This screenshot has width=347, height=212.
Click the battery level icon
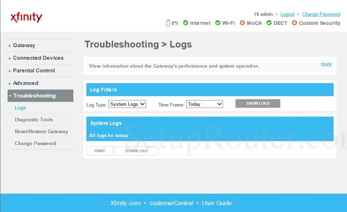click(x=168, y=23)
